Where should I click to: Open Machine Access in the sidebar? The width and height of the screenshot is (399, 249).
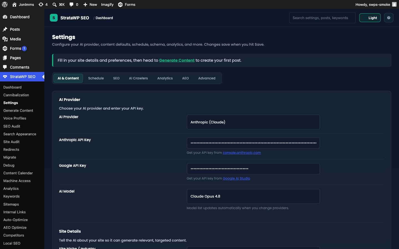(x=17, y=181)
